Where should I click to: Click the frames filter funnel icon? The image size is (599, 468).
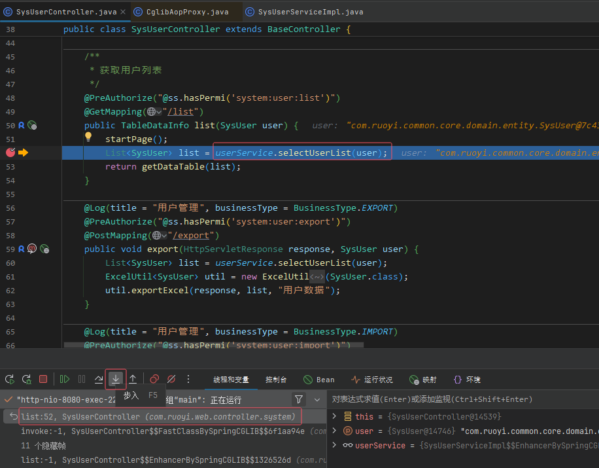click(299, 399)
